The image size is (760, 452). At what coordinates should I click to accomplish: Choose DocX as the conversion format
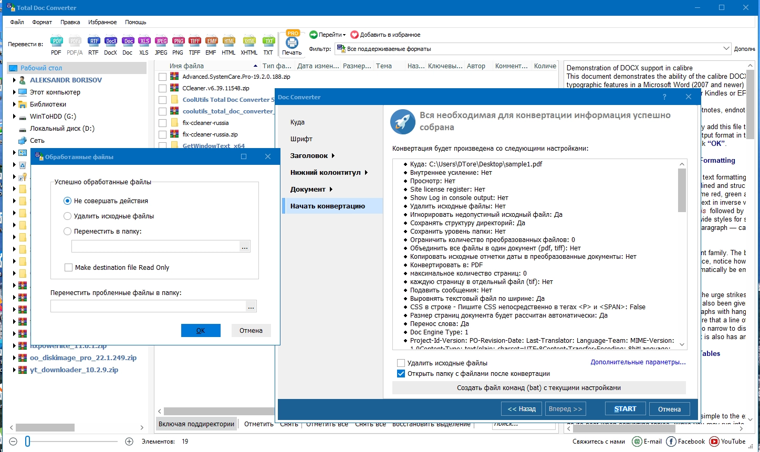(110, 44)
